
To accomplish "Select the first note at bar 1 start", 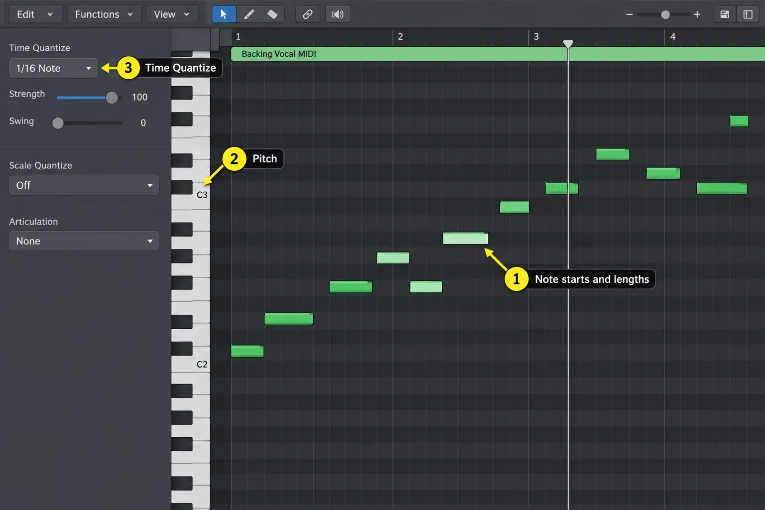I will [x=247, y=351].
